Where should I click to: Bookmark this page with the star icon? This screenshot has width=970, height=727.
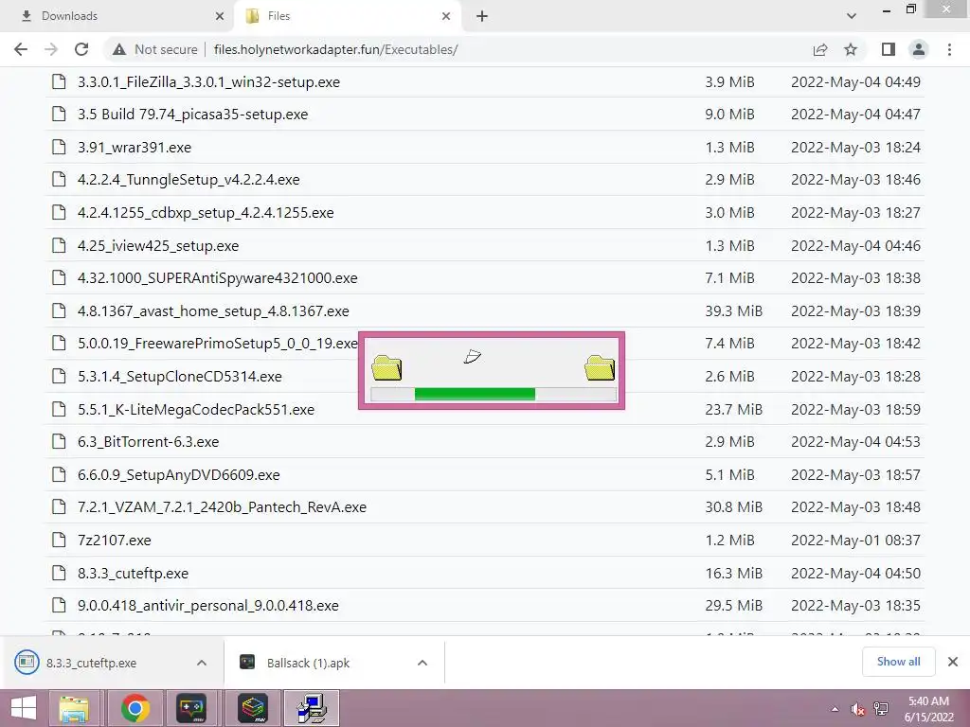(851, 49)
